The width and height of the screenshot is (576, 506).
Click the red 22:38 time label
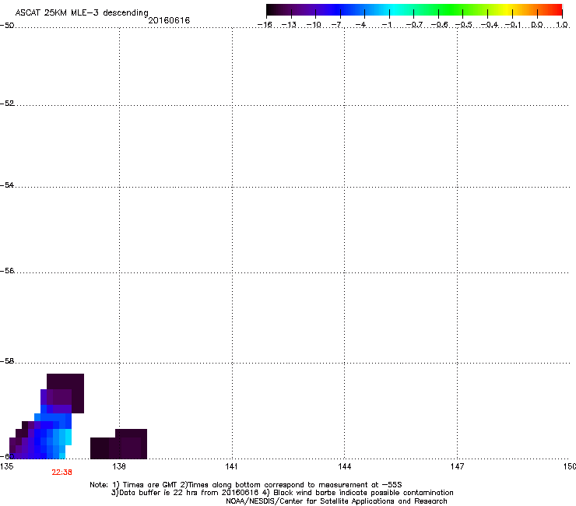61,473
